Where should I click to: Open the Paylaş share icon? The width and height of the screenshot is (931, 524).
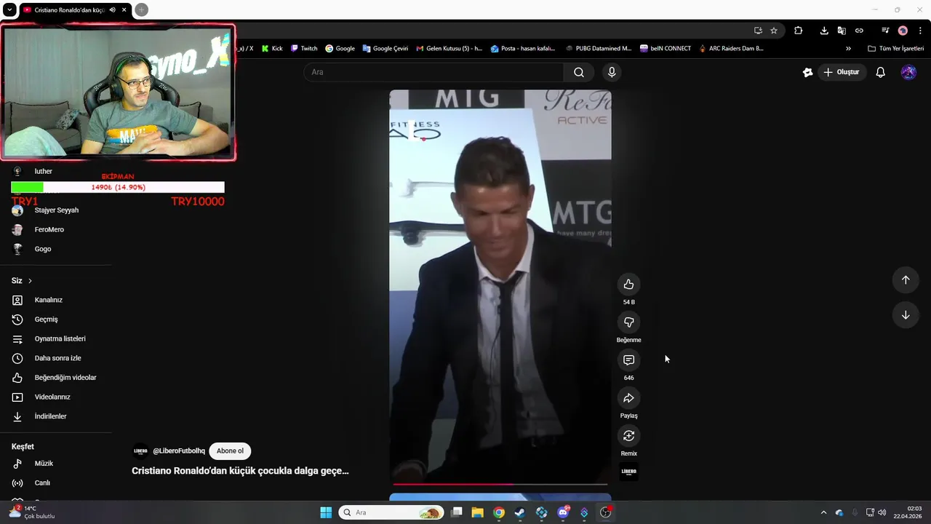point(628,398)
